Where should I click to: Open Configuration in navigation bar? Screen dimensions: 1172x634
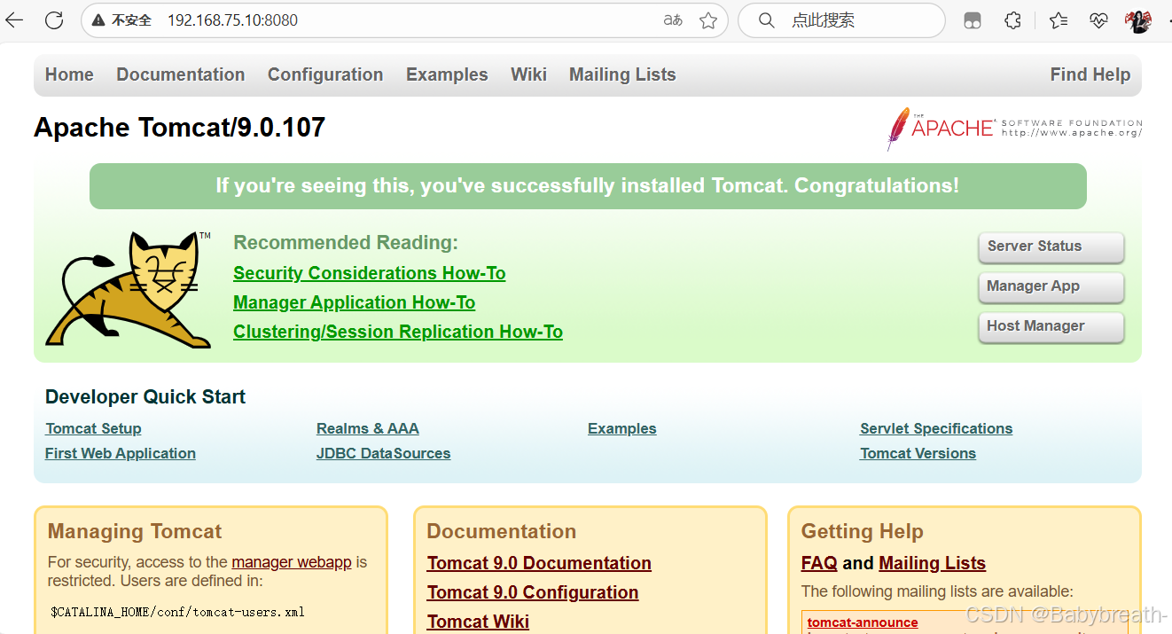pos(325,74)
